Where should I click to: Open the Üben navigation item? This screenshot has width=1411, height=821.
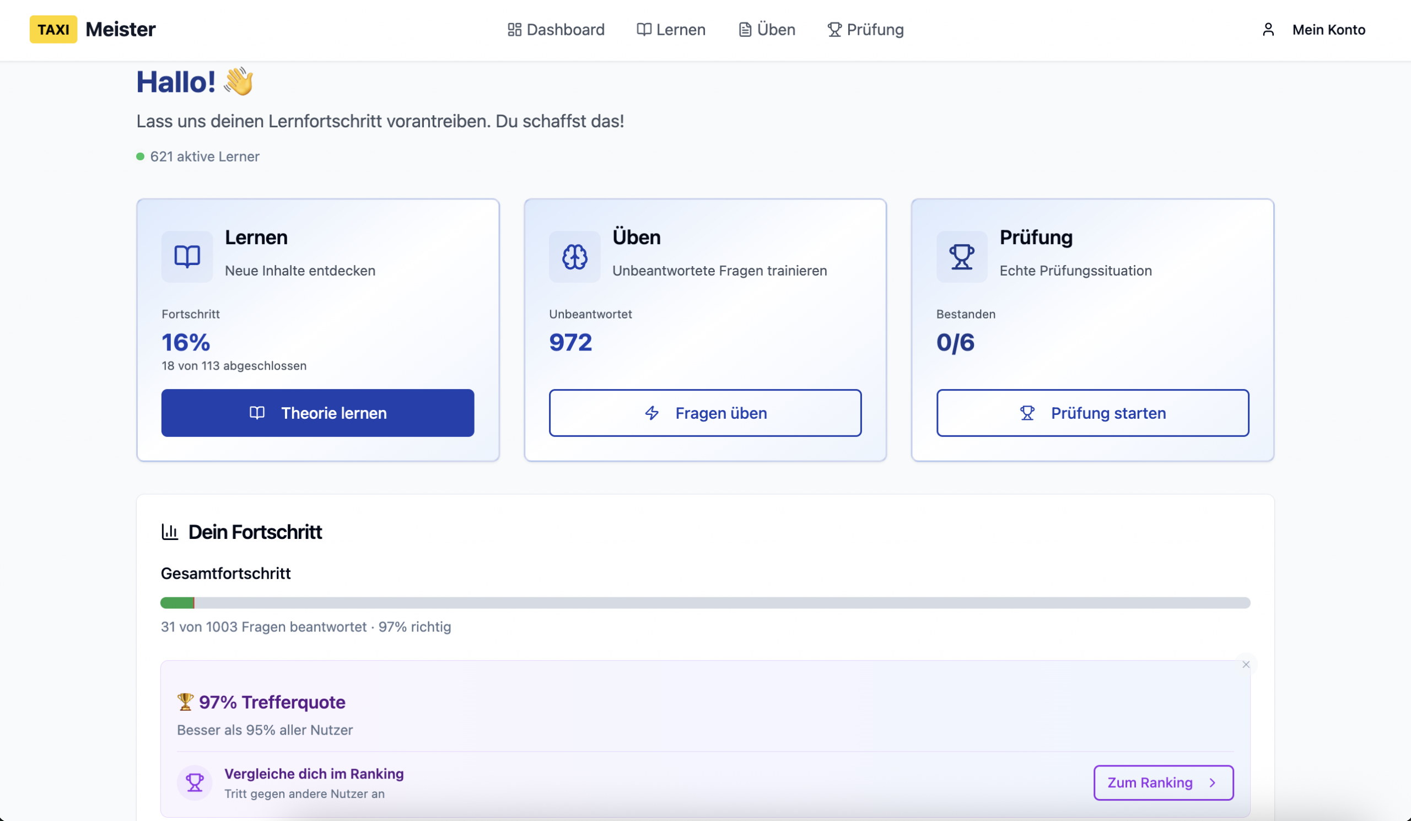tap(767, 29)
